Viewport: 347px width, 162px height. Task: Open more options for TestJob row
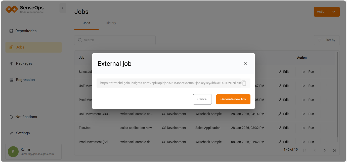pos(327,128)
